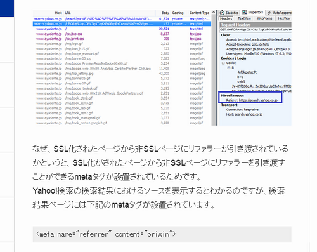This screenshot has width=317, height=252.
Task: Select the /img/book_seo.gif session row
Action: [122, 108]
